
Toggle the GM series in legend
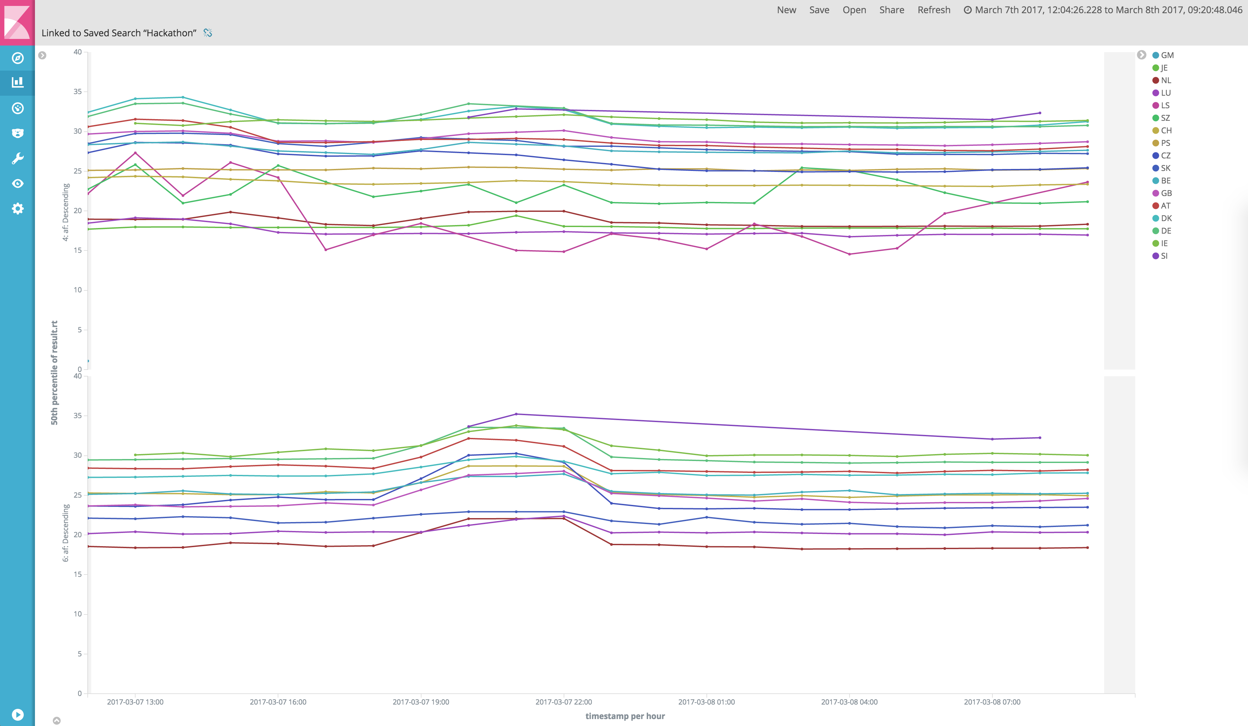tap(1167, 55)
